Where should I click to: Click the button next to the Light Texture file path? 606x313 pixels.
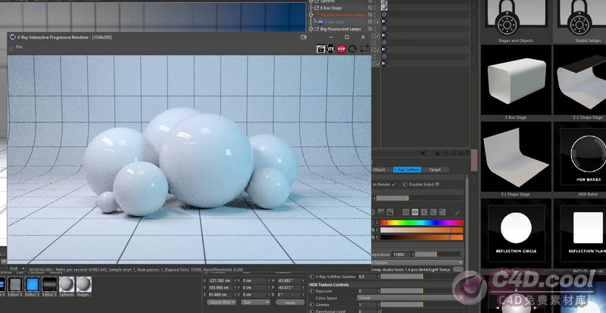pos(458,269)
